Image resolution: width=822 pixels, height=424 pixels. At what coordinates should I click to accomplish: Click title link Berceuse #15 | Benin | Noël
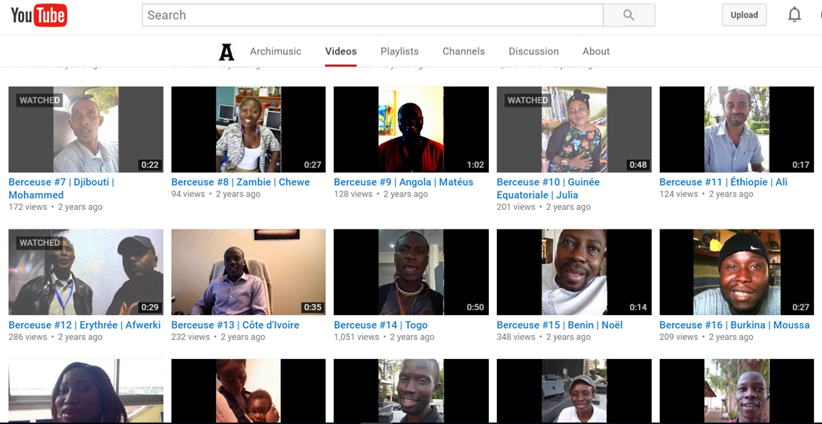[x=560, y=325]
